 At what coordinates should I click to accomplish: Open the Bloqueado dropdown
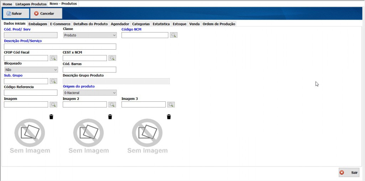31,70
